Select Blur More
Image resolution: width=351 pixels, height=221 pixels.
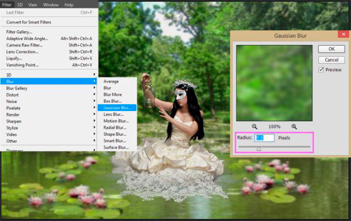tap(117, 95)
